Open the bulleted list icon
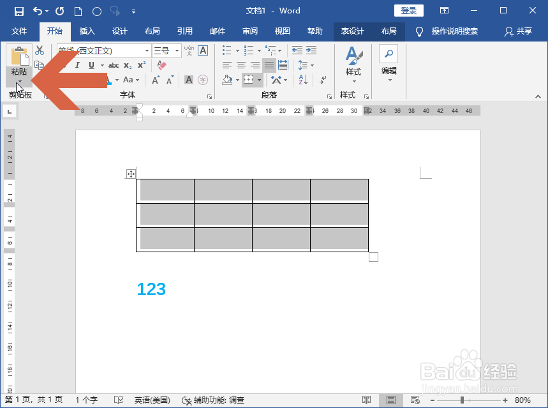This screenshot has width=548, height=408. 226,49
